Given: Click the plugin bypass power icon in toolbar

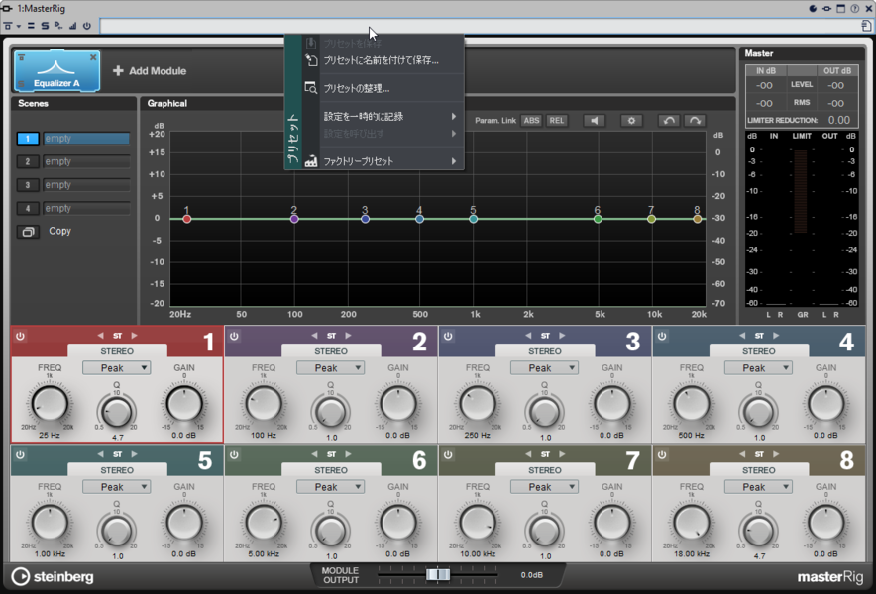Looking at the screenshot, I should [87, 26].
